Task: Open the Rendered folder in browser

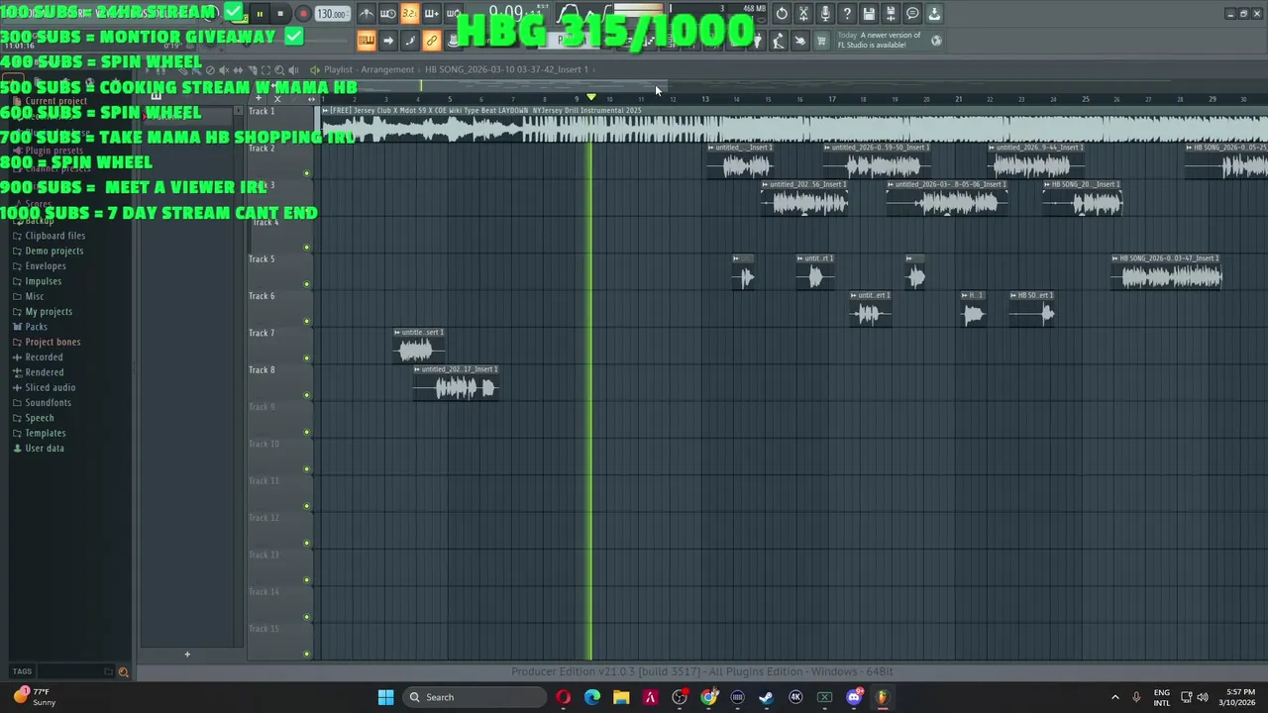Action: coord(44,372)
